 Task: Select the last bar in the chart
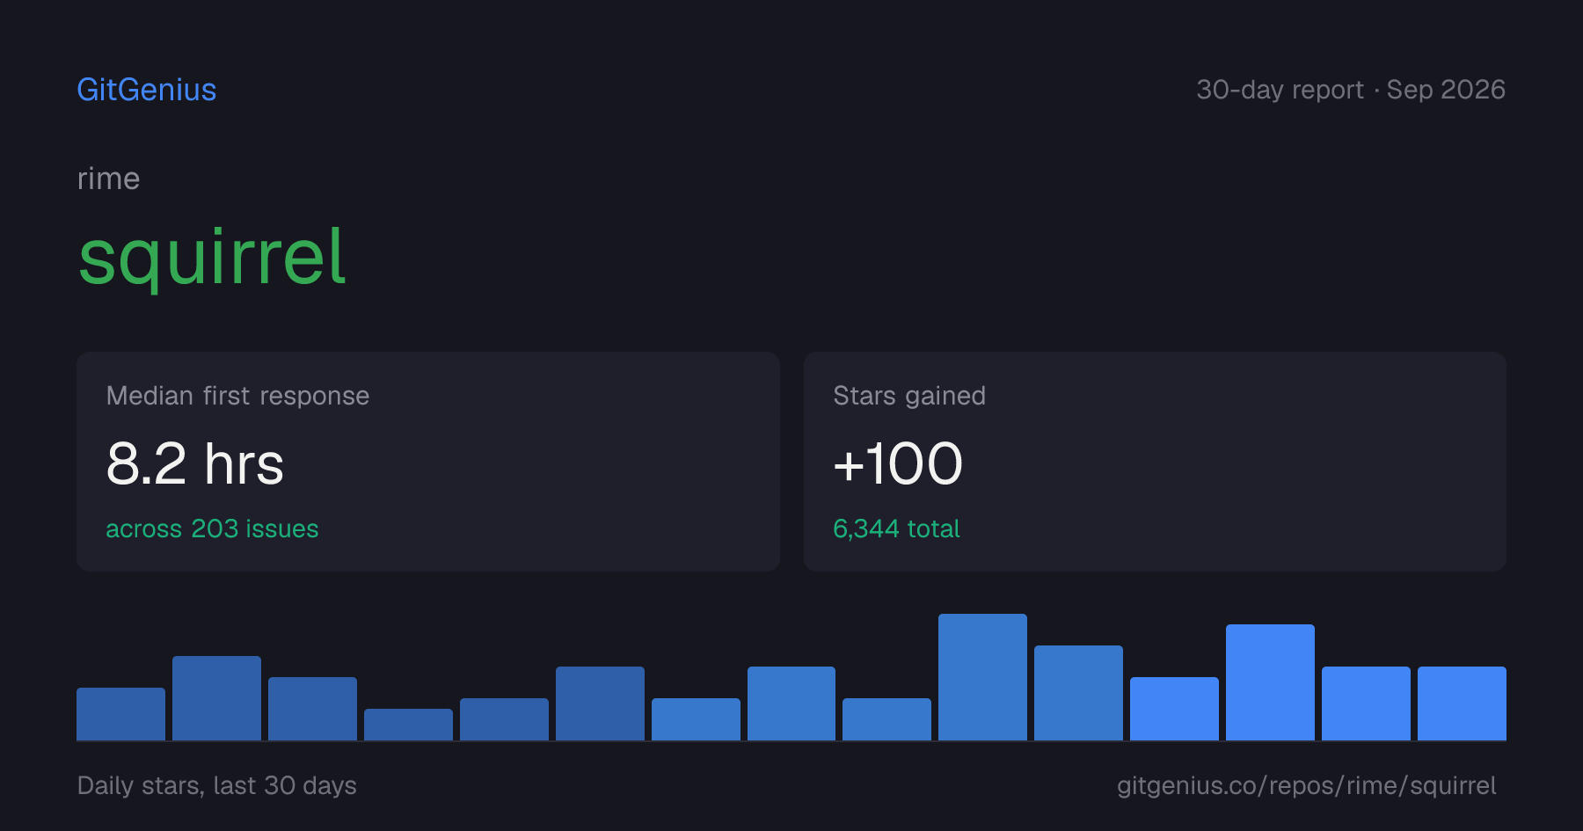pyautogui.click(x=1462, y=703)
